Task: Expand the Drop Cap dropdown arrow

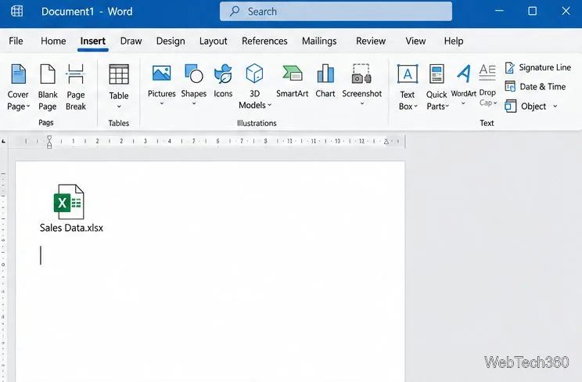Action: 495,103
